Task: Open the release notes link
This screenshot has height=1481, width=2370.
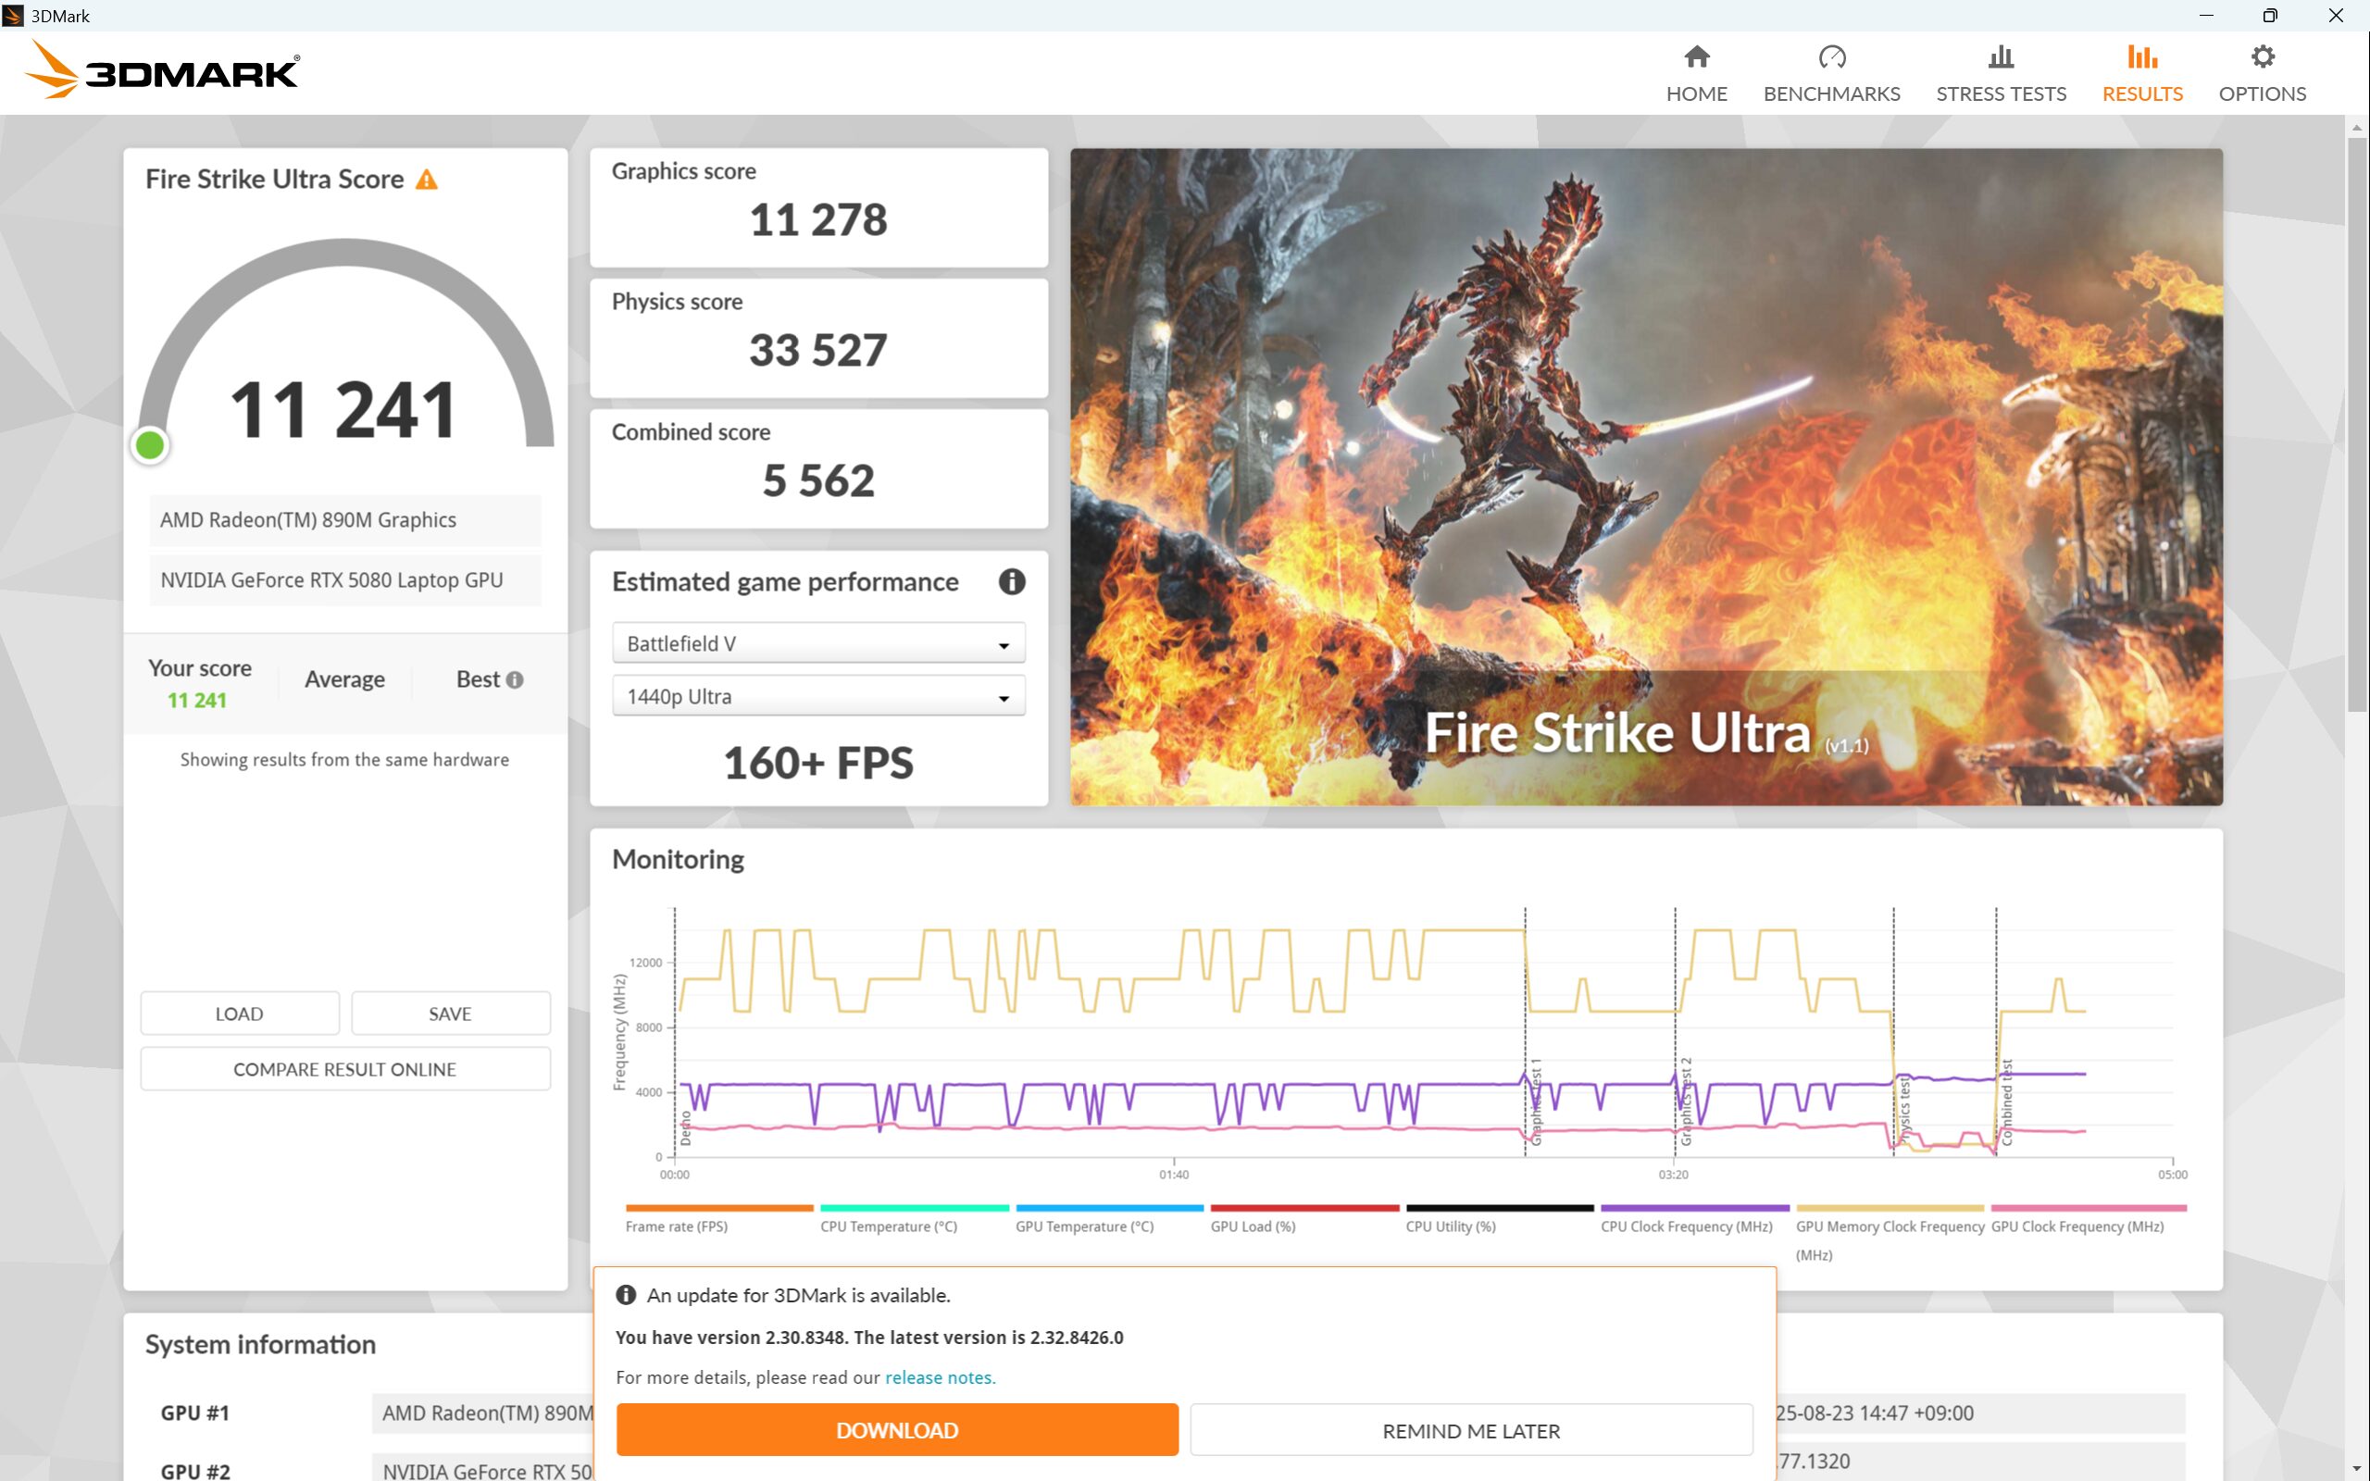Action: pyautogui.click(x=939, y=1377)
